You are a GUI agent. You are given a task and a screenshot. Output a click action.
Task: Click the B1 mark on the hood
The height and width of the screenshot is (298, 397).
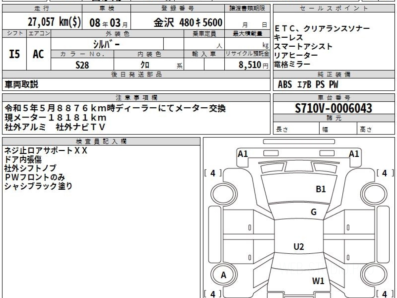pyautogui.click(x=321, y=189)
